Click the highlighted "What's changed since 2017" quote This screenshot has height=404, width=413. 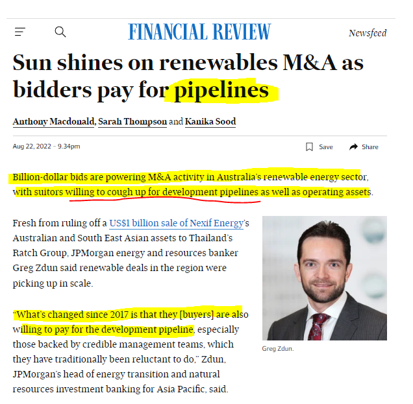[131, 322]
